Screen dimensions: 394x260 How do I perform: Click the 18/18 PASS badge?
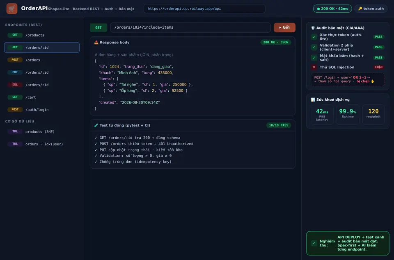click(278, 125)
